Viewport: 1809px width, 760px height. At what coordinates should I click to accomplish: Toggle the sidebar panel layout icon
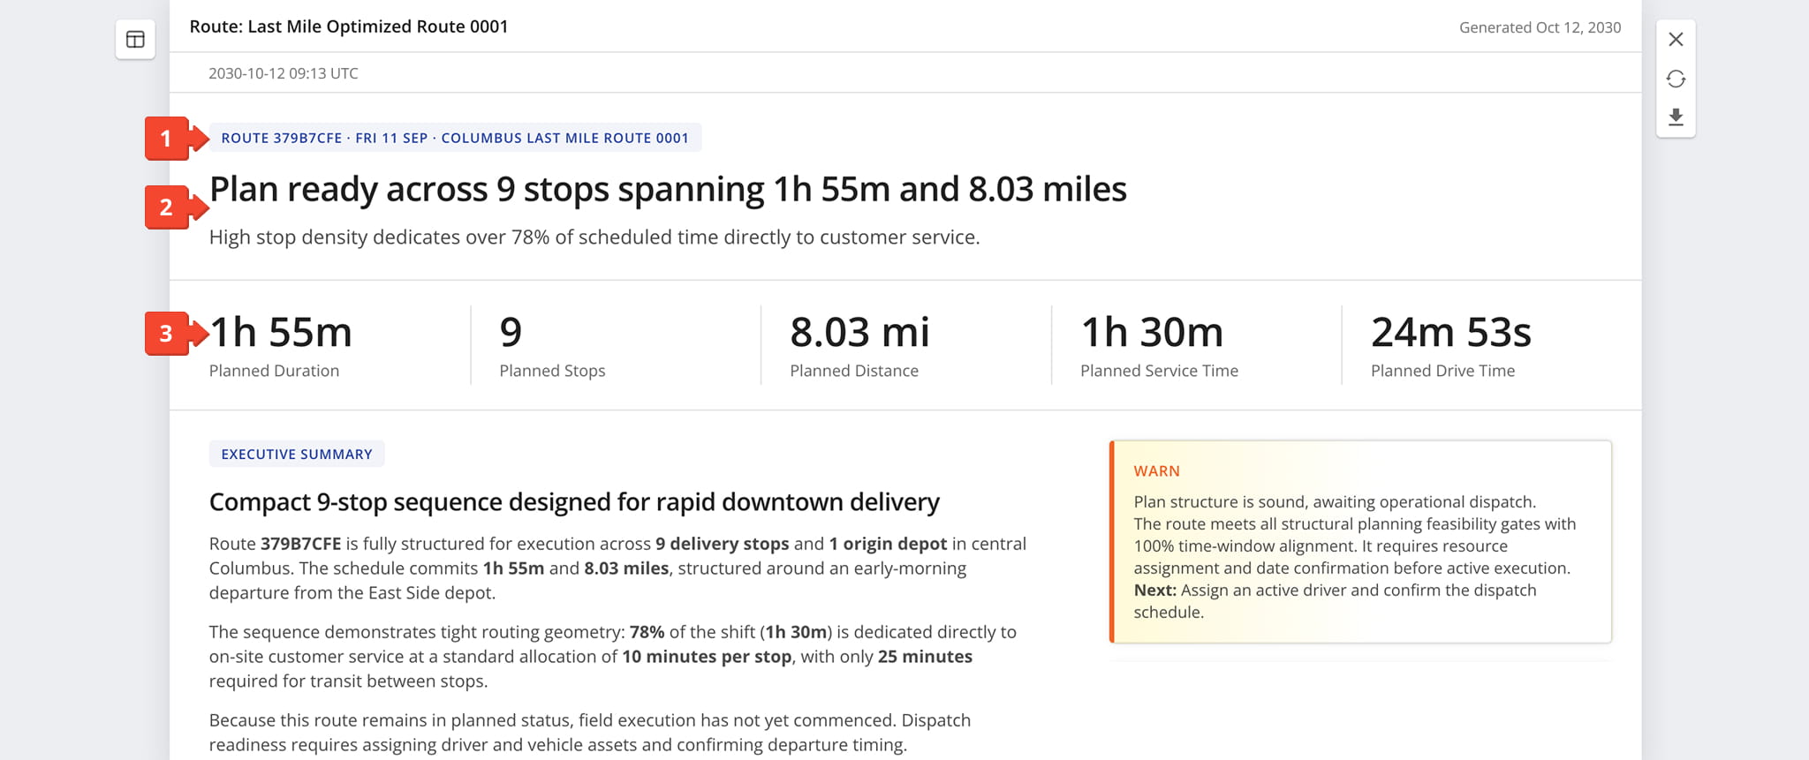tap(135, 40)
